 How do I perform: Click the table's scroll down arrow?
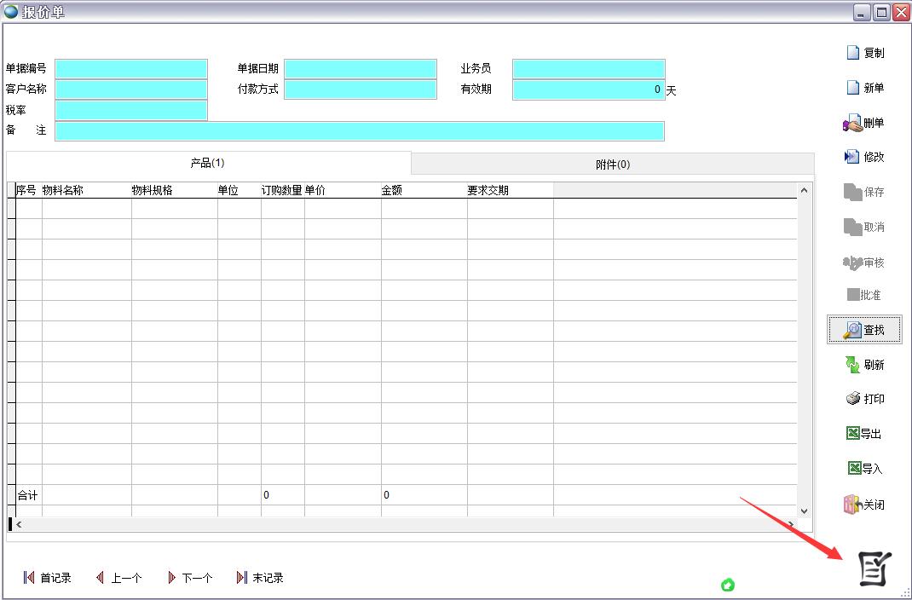point(804,509)
